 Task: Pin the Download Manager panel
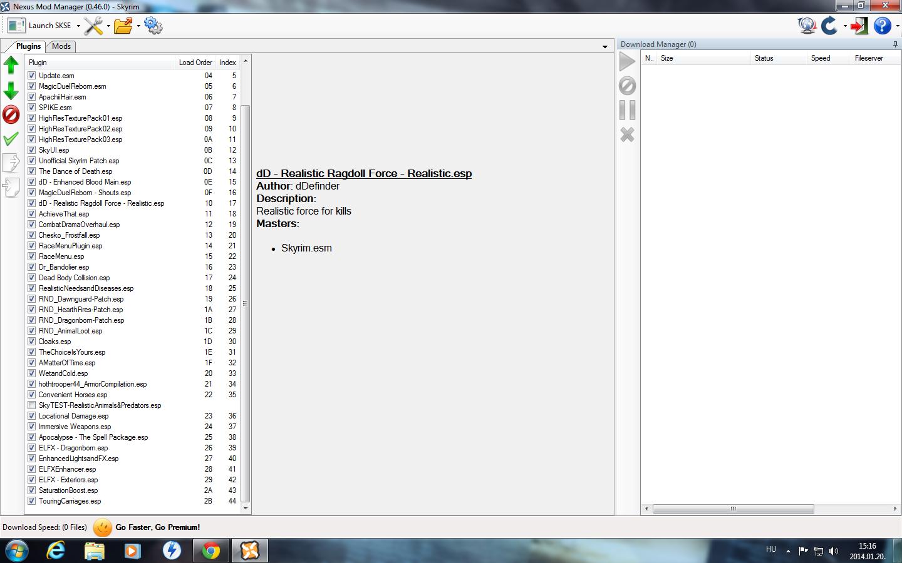click(x=895, y=44)
